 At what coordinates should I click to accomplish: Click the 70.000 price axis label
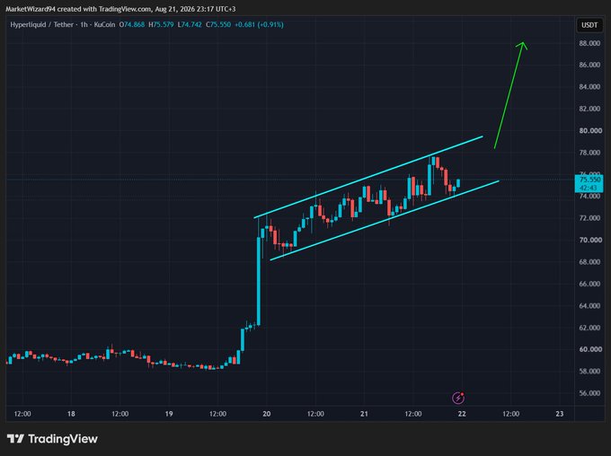click(x=590, y=240)
